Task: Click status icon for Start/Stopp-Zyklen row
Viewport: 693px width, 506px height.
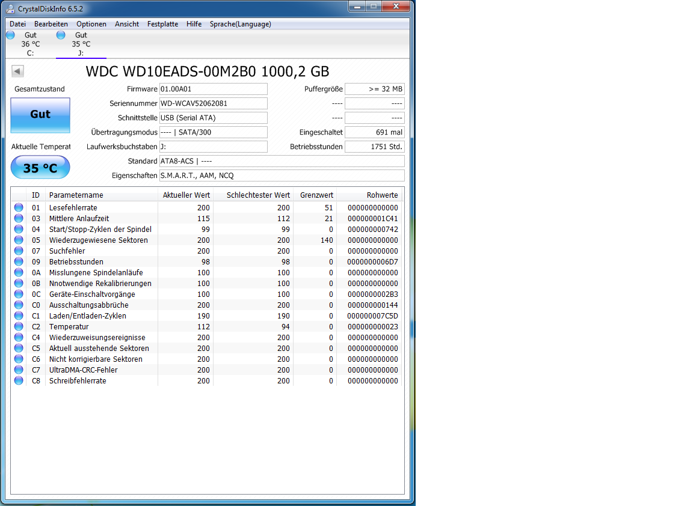Action: 19,229
